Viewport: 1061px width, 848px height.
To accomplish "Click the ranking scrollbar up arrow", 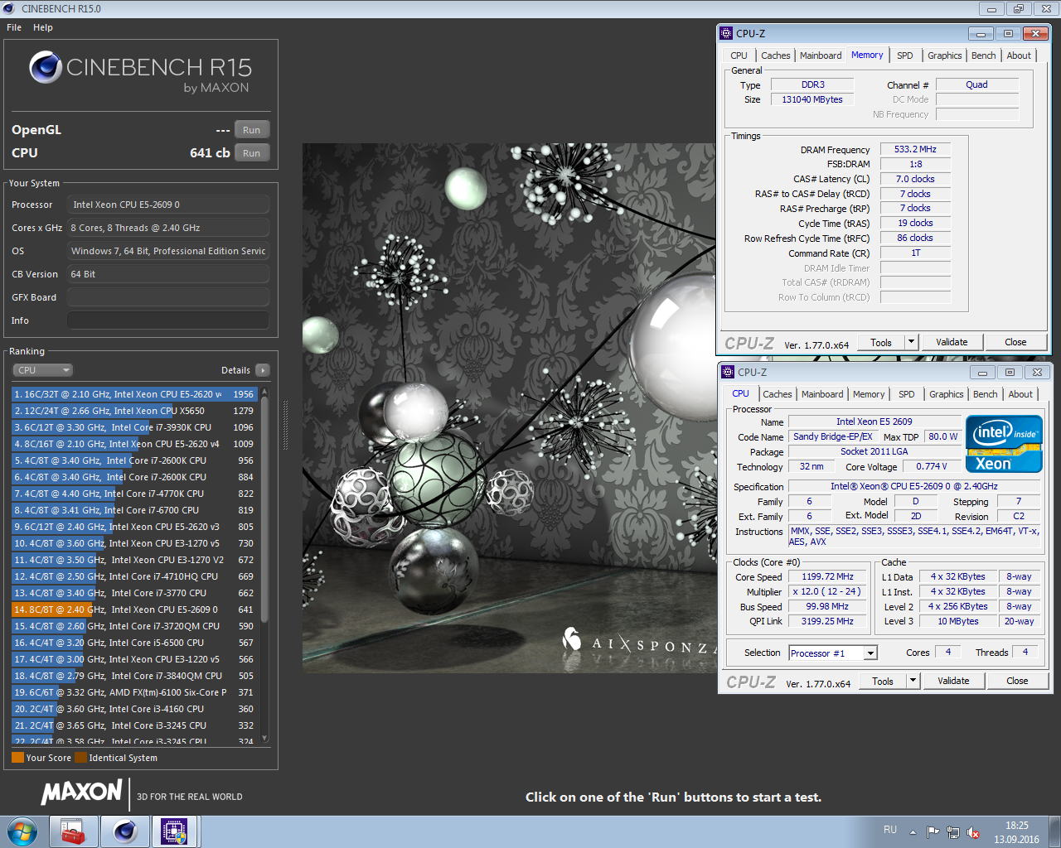I will pos(264,392).
